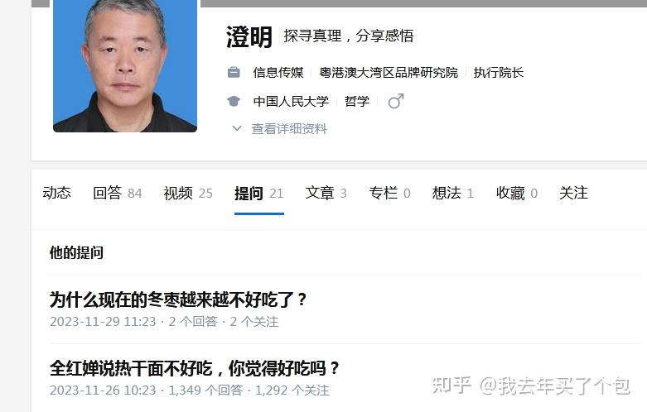Open question about 冬枣越来越不好吃

tap(178, 299)
